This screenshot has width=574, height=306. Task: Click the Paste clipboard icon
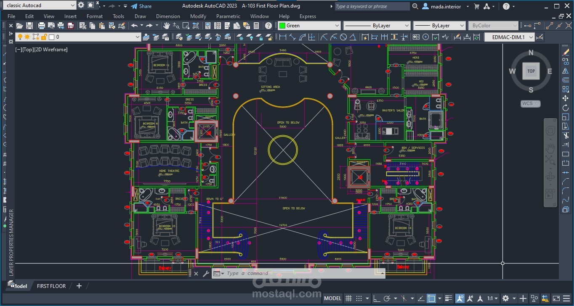coord(103,26)
